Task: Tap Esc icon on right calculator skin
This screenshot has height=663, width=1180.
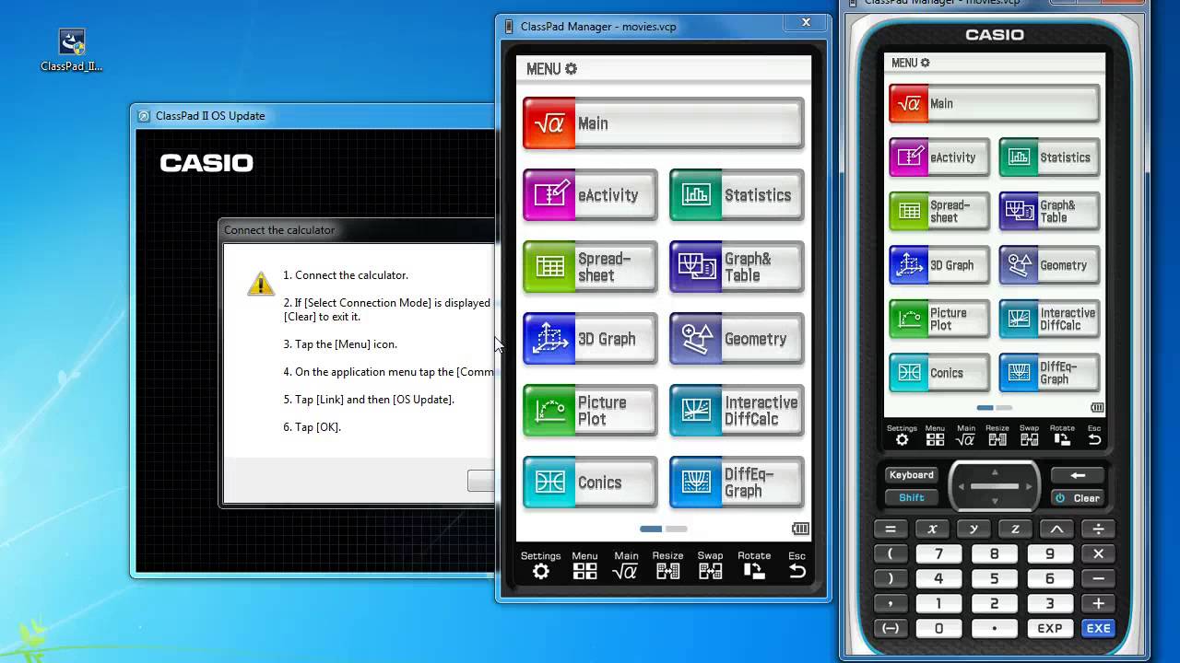Action: coord(1094,436)
